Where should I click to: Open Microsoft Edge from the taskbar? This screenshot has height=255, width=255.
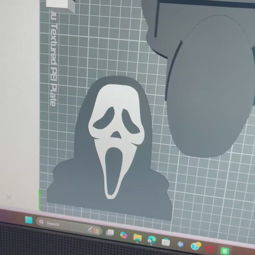click(x=152, y=240)
